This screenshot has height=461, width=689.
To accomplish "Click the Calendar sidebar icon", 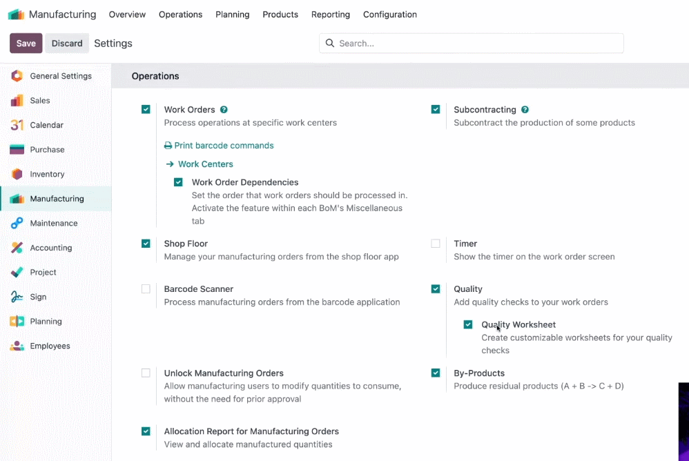I will [17, 125].
